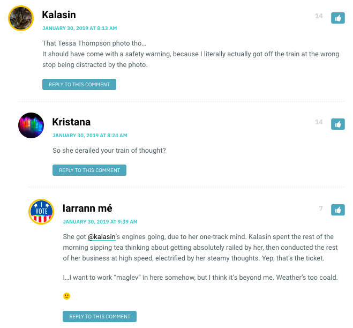
Task: Click the Iarrann mé username heading
Action: point(87,208)
